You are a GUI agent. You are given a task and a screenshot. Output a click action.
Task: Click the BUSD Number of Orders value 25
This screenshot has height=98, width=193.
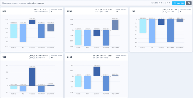tap(117, 12)
